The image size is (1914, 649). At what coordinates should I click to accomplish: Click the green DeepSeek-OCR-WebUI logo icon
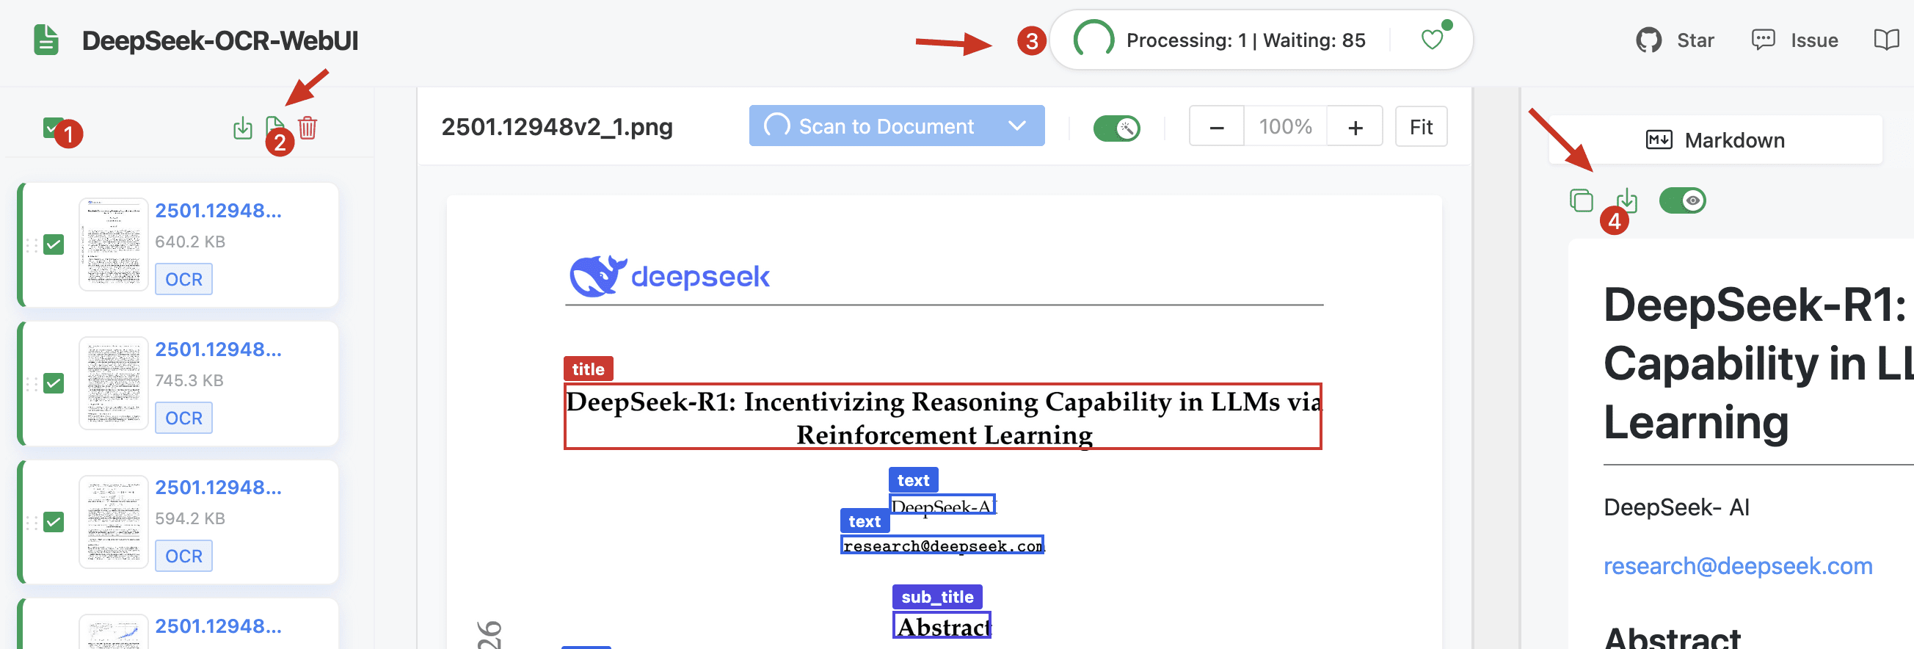click(x=46, y=40)
